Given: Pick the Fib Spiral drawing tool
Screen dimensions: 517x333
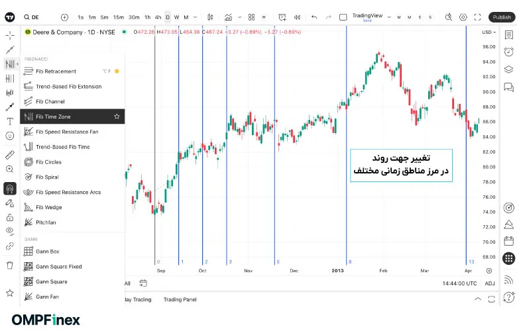Looking at the screenshot, I should click(48, 177).
